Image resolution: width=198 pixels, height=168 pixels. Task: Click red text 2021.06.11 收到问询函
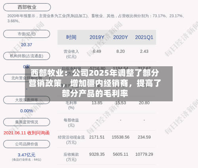pyautogui.click(x=27, y=133)
